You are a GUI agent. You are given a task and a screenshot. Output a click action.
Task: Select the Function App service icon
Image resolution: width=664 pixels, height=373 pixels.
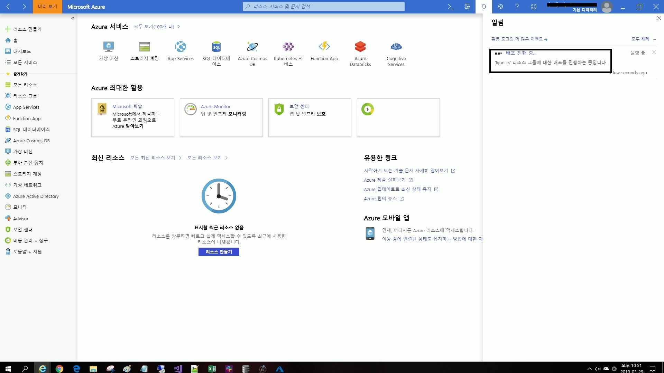[x=324, y=46]
